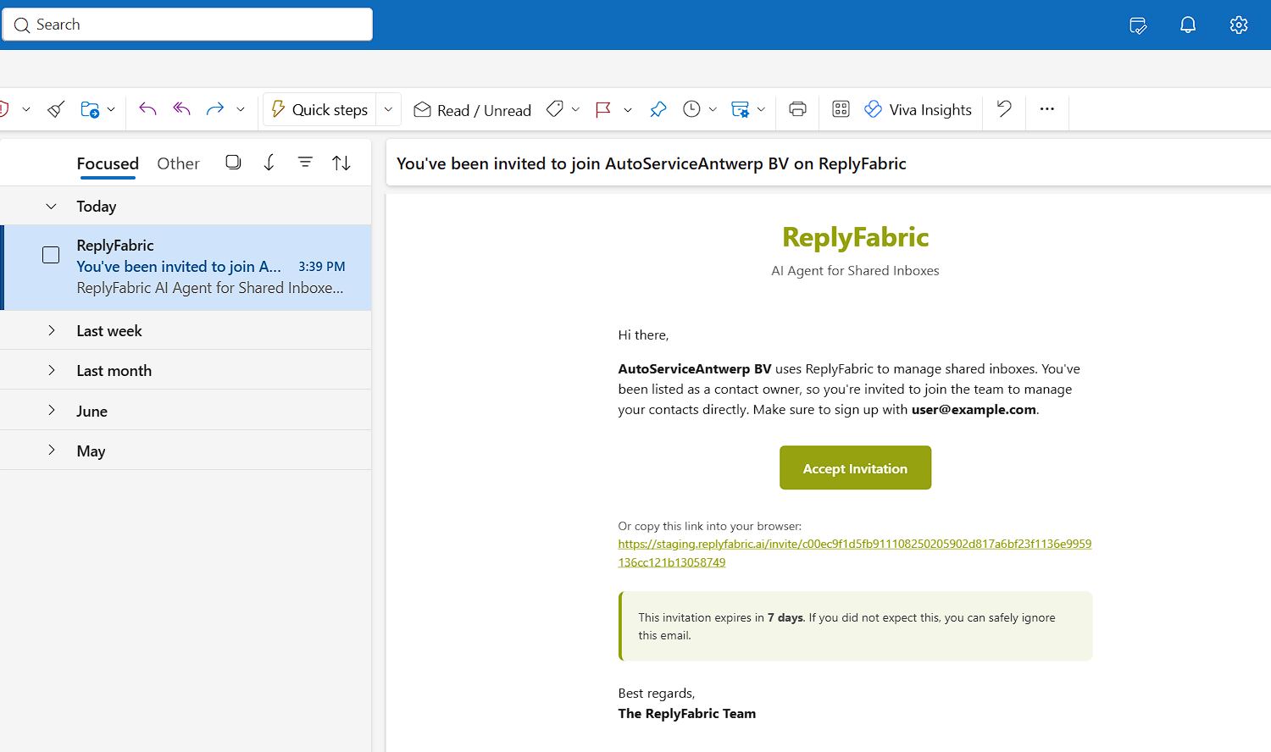Click the downward arrow jump icon
The height and width of the screenshot is (752, 1271).
coord(269,163)
